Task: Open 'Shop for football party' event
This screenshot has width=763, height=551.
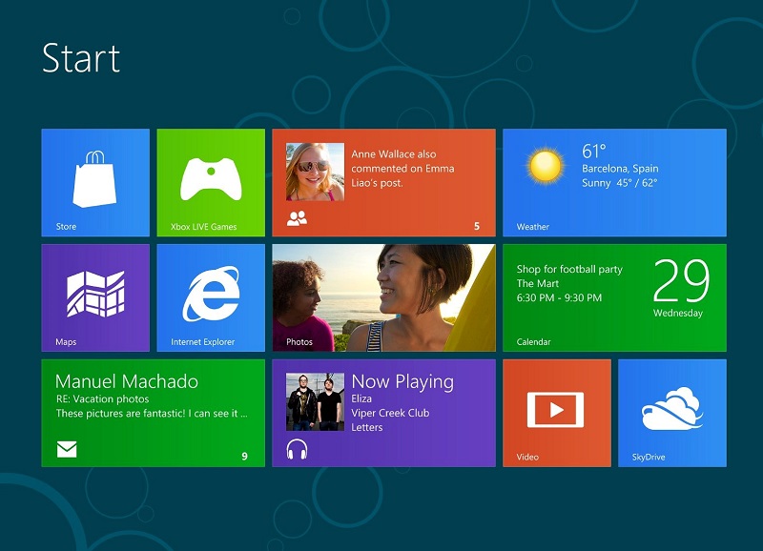Action: pos(569,269)
